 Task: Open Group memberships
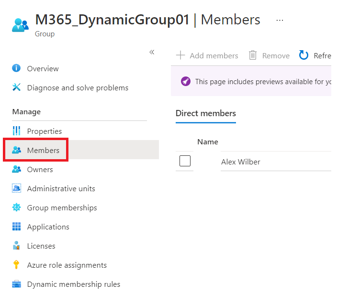62,208
